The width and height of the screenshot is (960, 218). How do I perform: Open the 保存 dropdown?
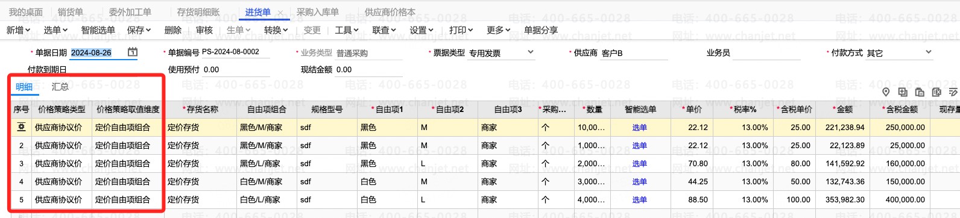[x=139, y=30]
